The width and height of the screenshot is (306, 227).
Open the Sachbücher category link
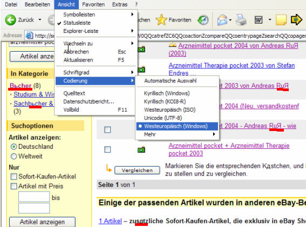click(x=33, y=104)
